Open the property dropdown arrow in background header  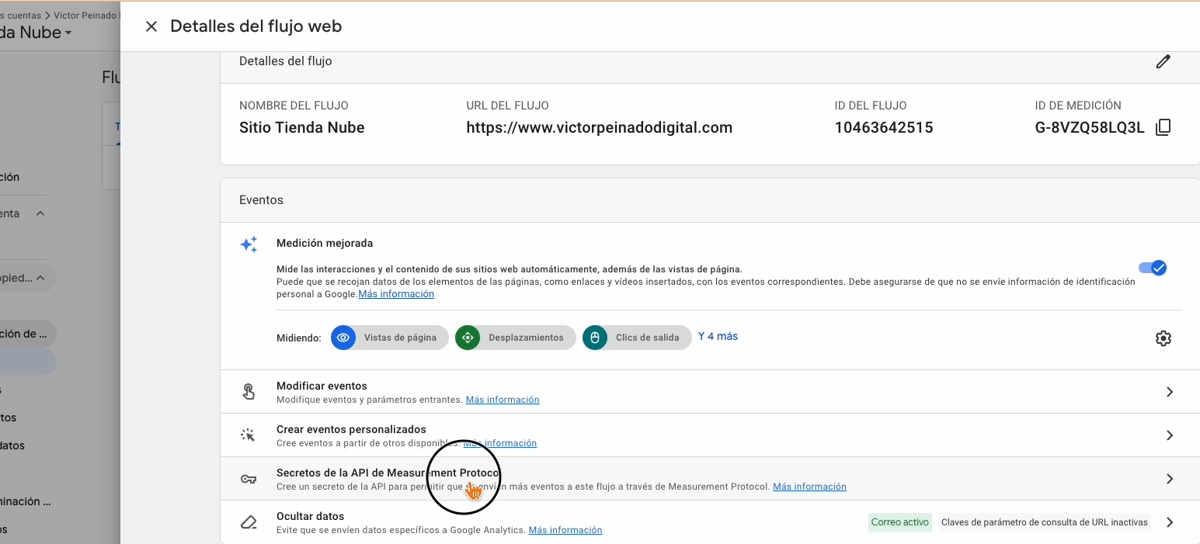68,33
